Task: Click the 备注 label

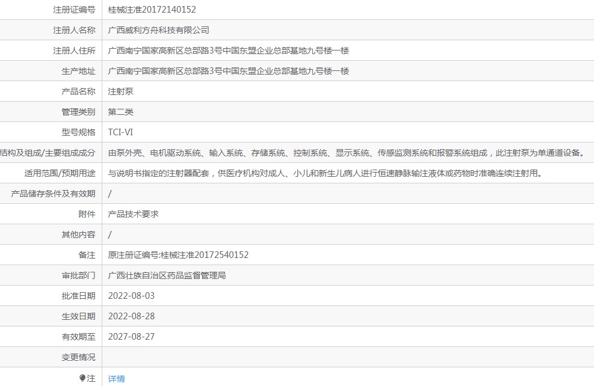Action: 87,255
